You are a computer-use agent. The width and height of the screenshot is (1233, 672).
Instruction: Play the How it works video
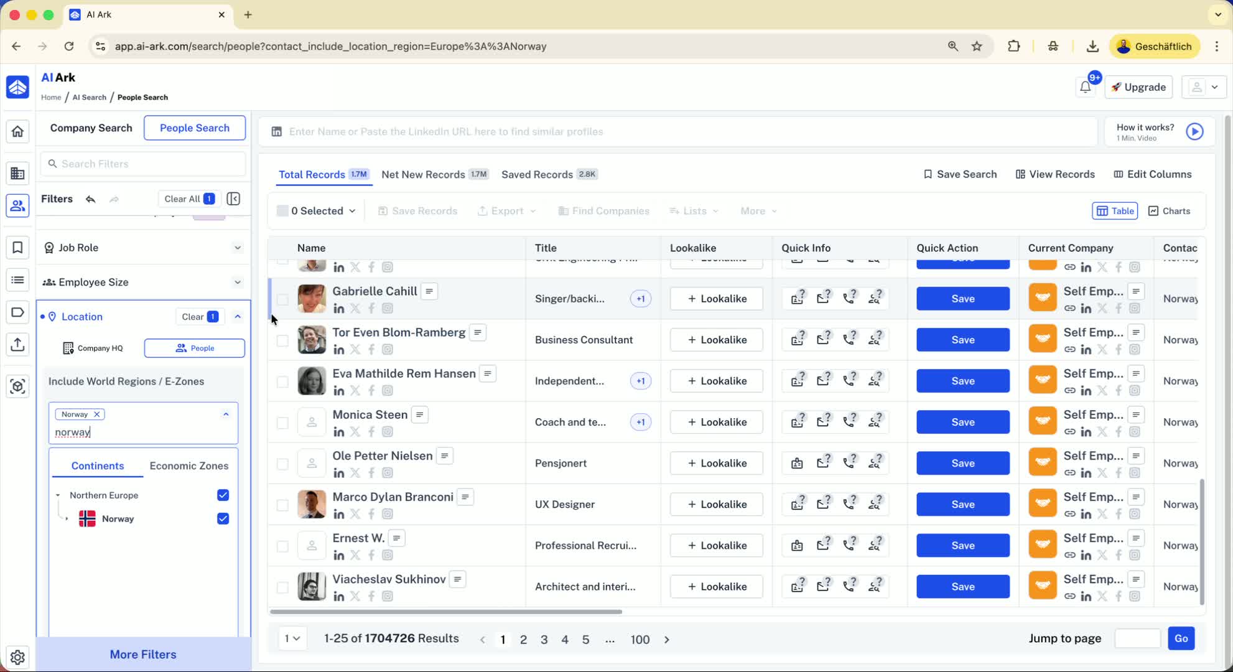(x=1194, y=131)
